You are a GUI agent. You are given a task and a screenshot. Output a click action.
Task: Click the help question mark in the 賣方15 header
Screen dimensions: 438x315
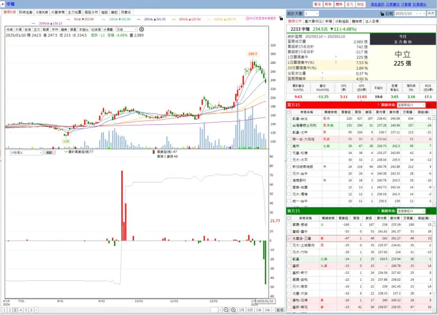tap(378, 211)
